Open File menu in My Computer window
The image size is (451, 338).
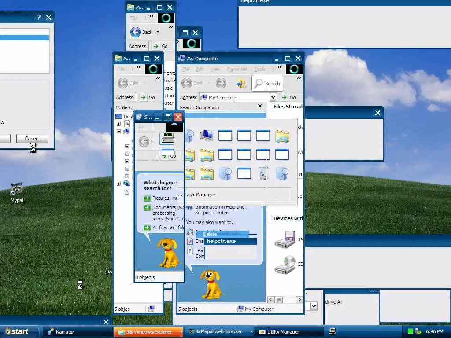click(x=185, y=69)
